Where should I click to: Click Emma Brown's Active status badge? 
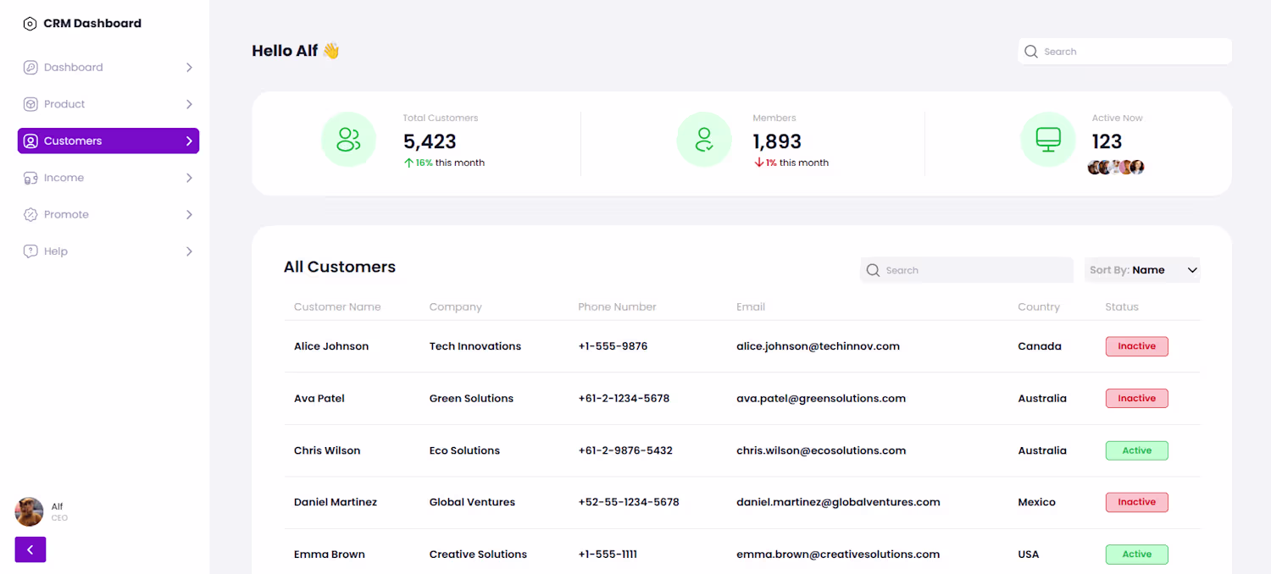pyautogui.click(x=1136, y=555)
